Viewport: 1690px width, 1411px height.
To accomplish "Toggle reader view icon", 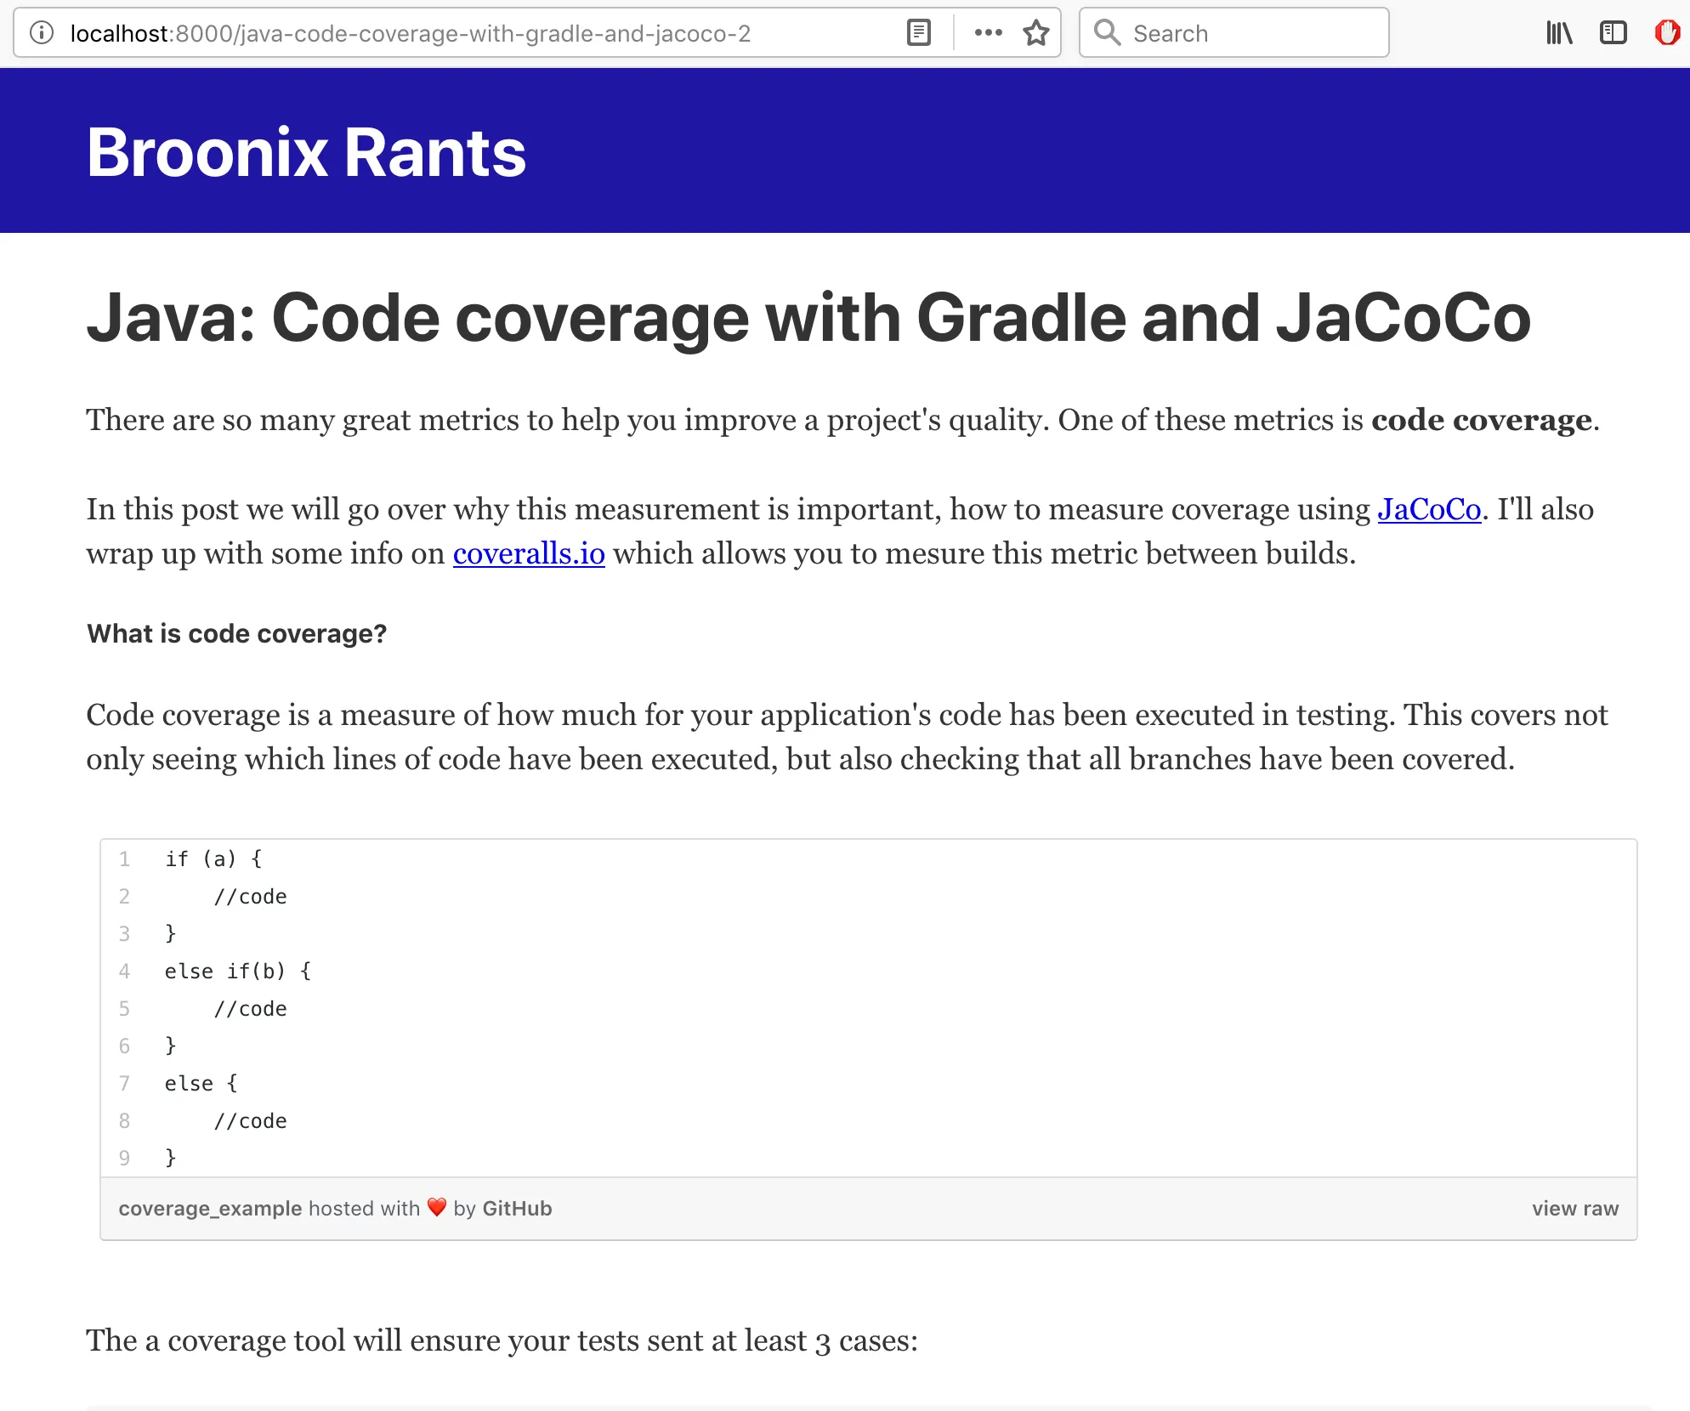I will 919,33.
